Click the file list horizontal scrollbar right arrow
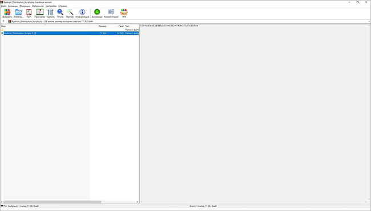371x211 pixels. coord(137,202)
